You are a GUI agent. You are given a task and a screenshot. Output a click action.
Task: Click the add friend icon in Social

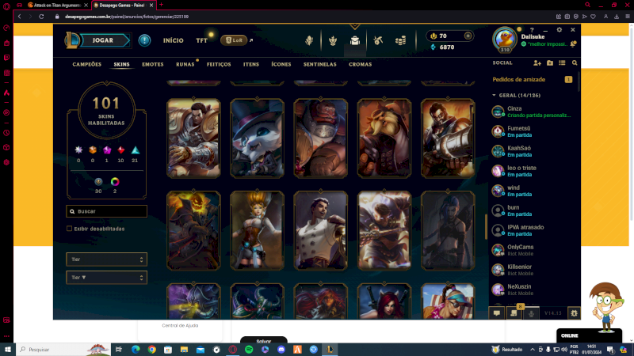[537, 63]
